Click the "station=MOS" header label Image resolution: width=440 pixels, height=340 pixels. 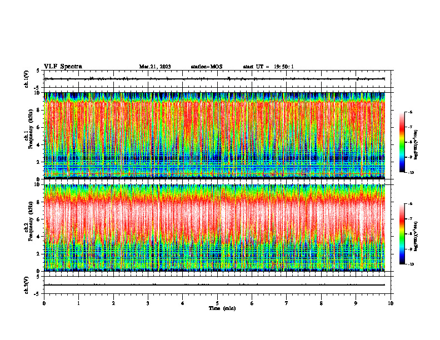coord(207,67)
